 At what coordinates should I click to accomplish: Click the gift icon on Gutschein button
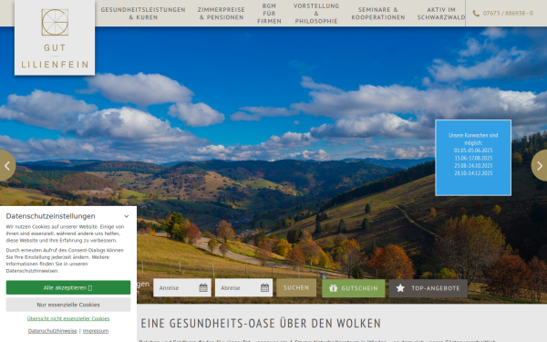tap(333, 288)
